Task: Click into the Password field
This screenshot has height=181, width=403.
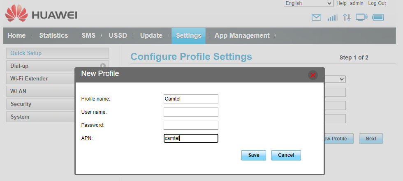Action: 191,125
